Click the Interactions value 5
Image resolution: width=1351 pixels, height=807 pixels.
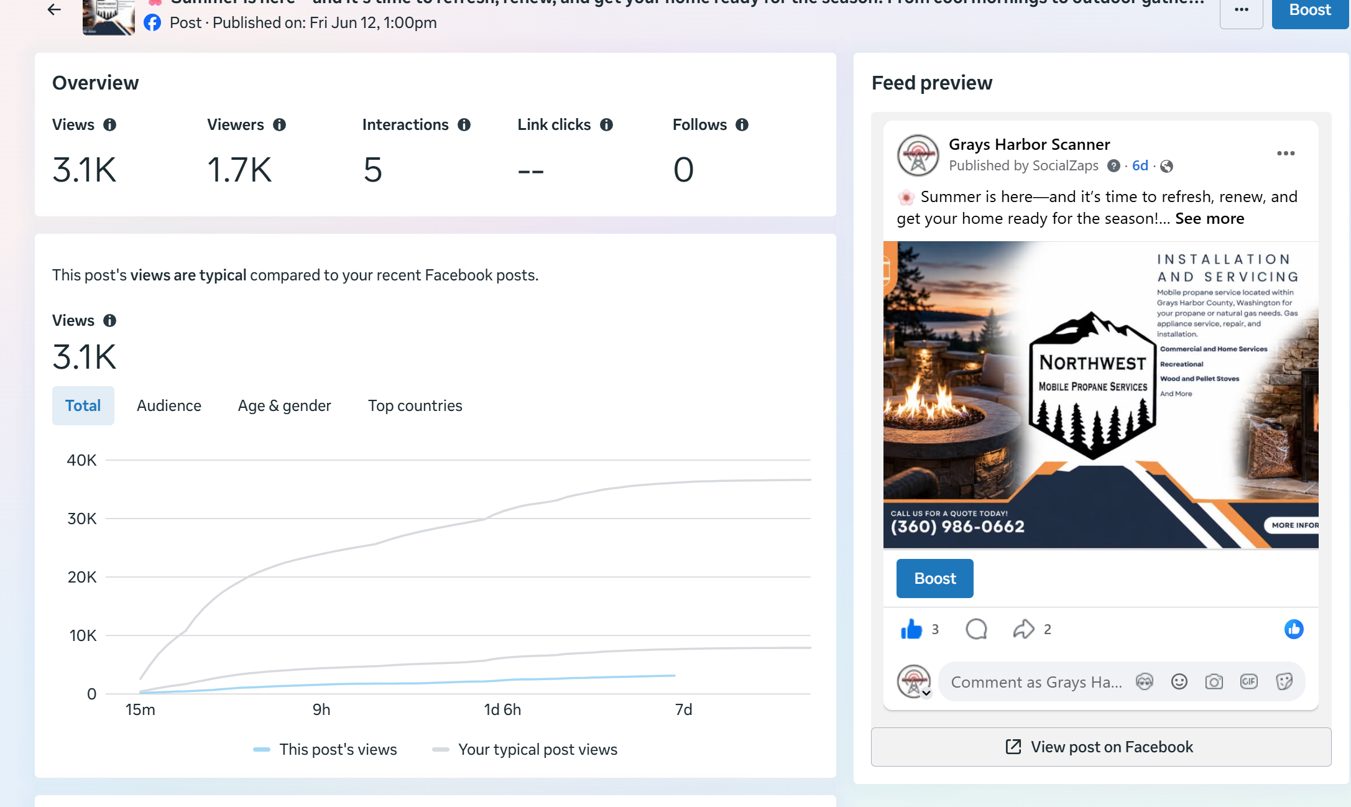tap(373, 170)
